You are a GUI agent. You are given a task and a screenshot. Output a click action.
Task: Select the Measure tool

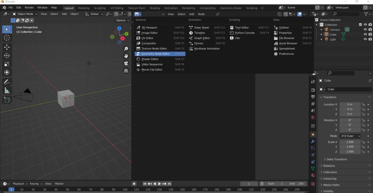7,90
